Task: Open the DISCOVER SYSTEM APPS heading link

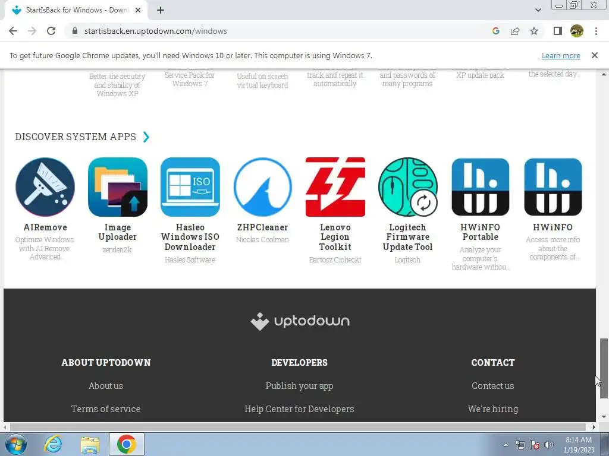Action: 76,137
